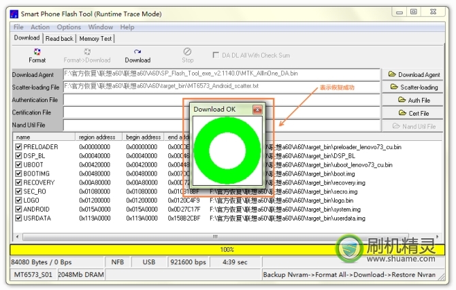Click the Format->Download toolbar icon
The image size is (456, 290).
coord(87,55)
